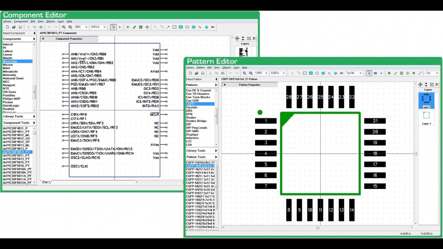Click Zoom Out magnifier in Component Editor toolbar
The image size is (443, 249).
pos(70,27)
